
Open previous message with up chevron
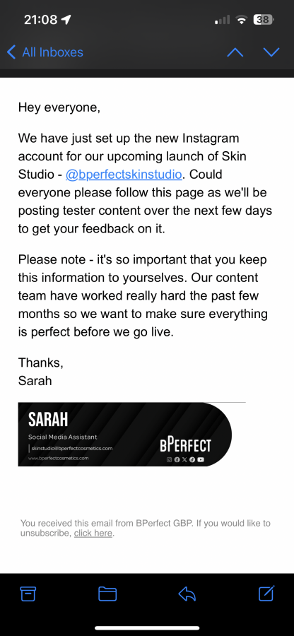coord(235,52)
